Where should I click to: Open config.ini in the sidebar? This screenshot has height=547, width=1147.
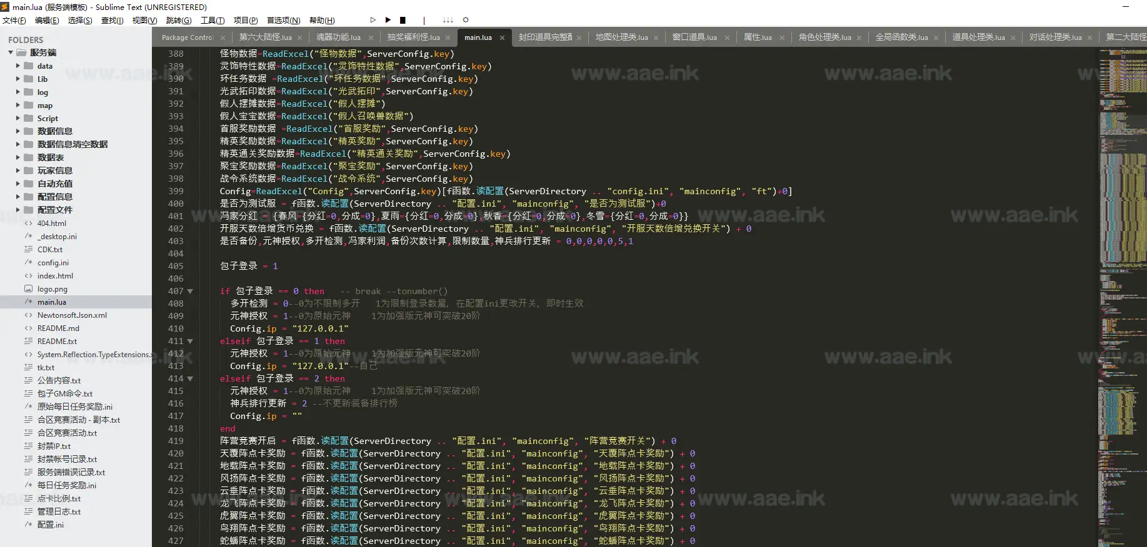click(x=53, y=263)
